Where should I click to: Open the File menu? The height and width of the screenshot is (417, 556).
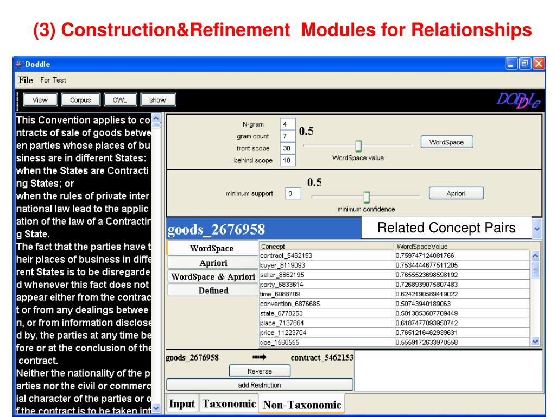tap(26, 80)
